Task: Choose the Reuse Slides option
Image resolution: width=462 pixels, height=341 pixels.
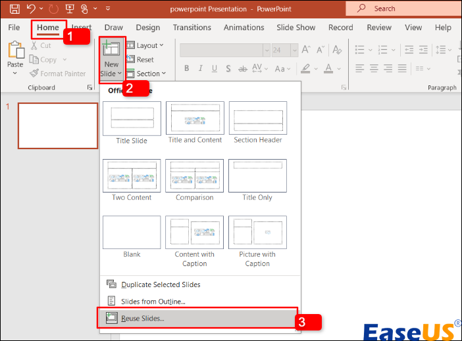Action: pyautogui.click(x=143, y=318)
